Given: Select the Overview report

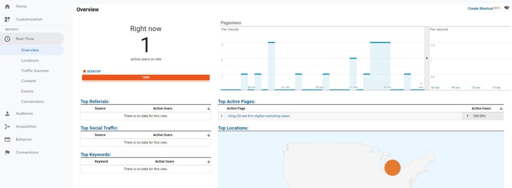Looking at the screenshot, I should click(x=30, y=50).
